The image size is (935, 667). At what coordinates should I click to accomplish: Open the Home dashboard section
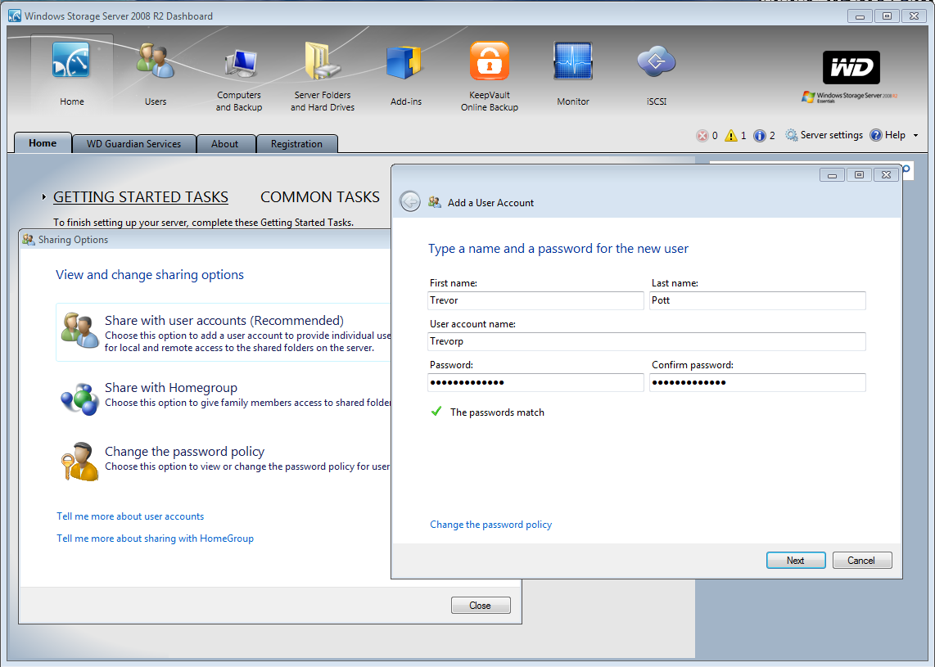pyautogui.click(x=71, y=74)
